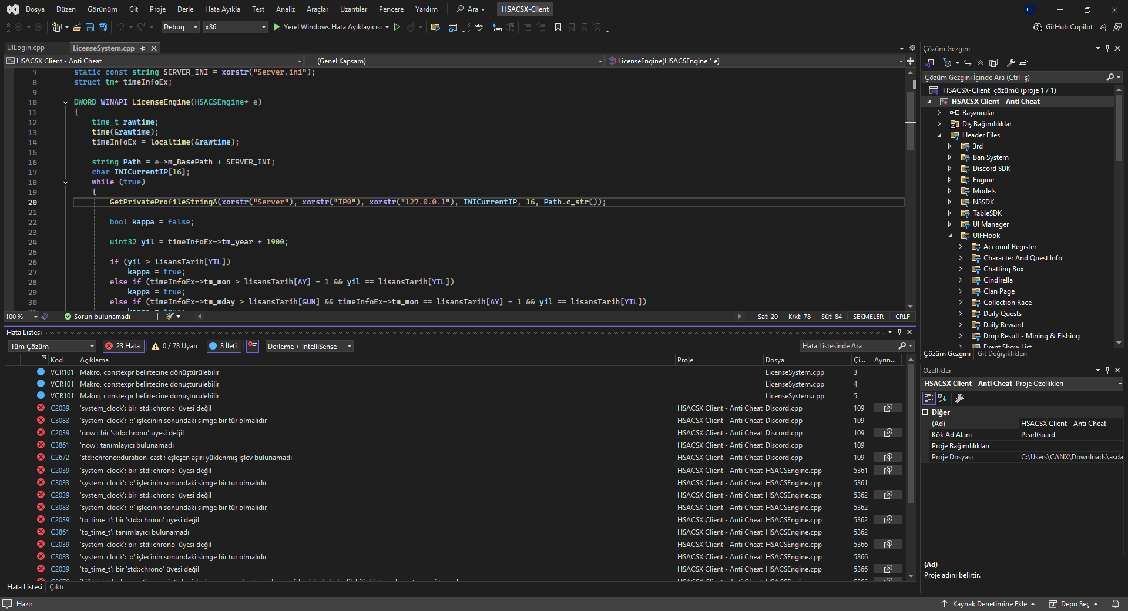Click the GitHub Copilot button

tap(1063, 27)
